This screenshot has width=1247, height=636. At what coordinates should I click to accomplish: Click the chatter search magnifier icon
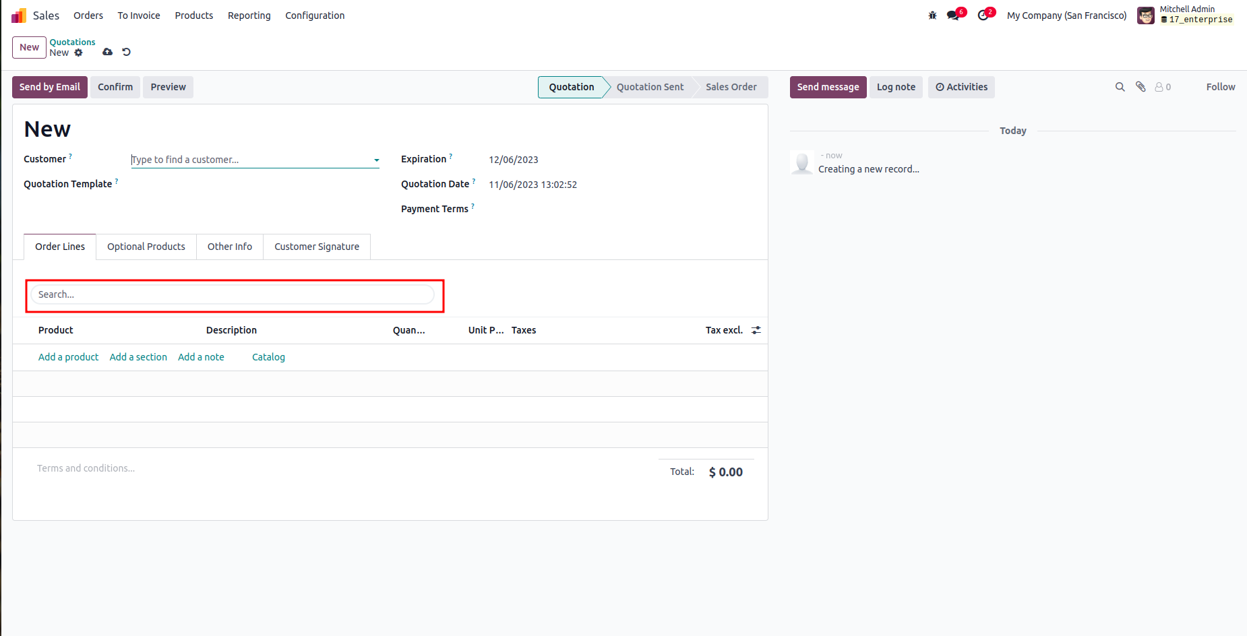pos(1120,87)
